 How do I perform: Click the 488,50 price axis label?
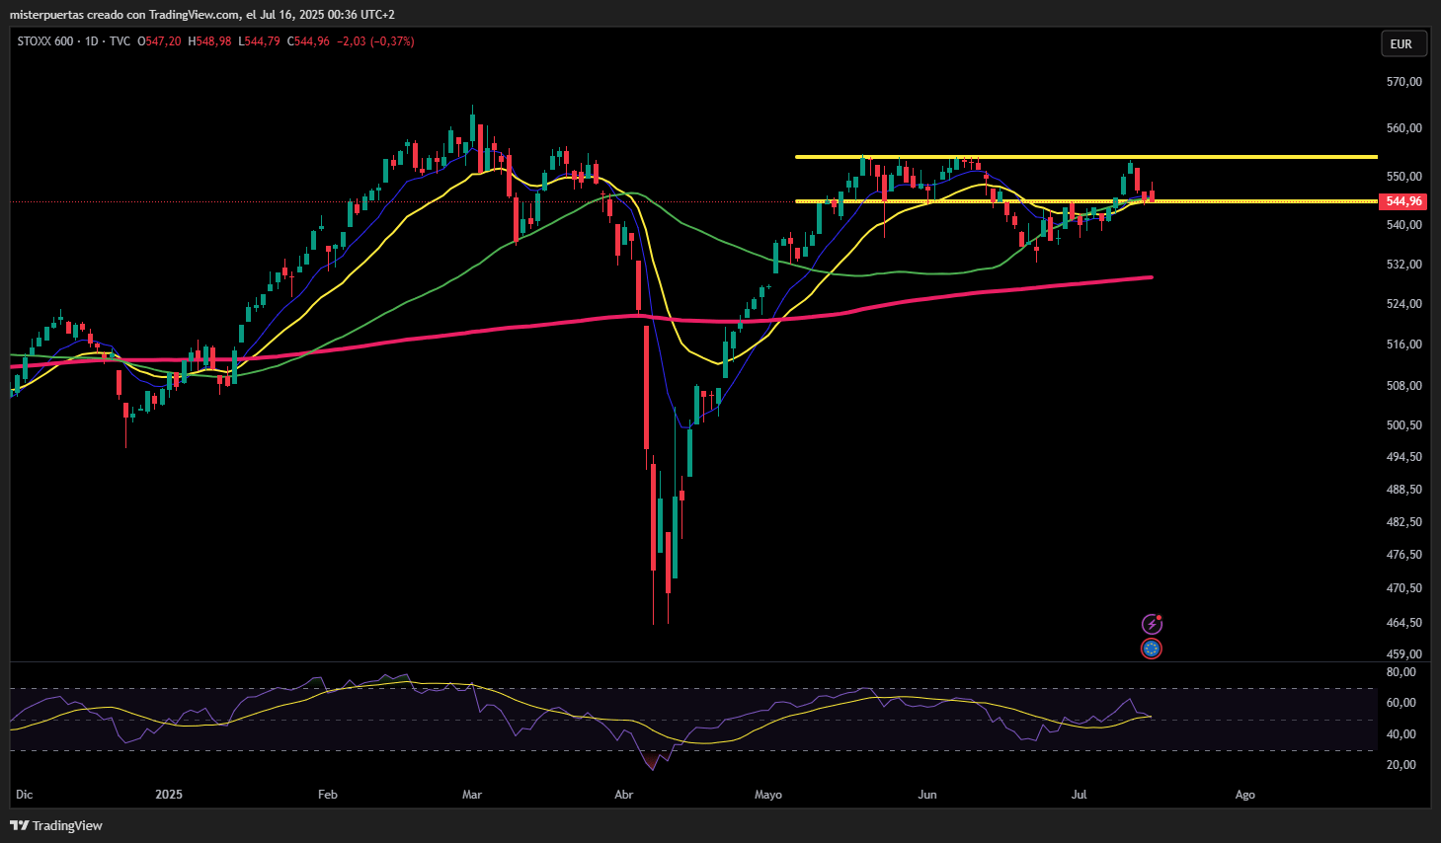1403,490
